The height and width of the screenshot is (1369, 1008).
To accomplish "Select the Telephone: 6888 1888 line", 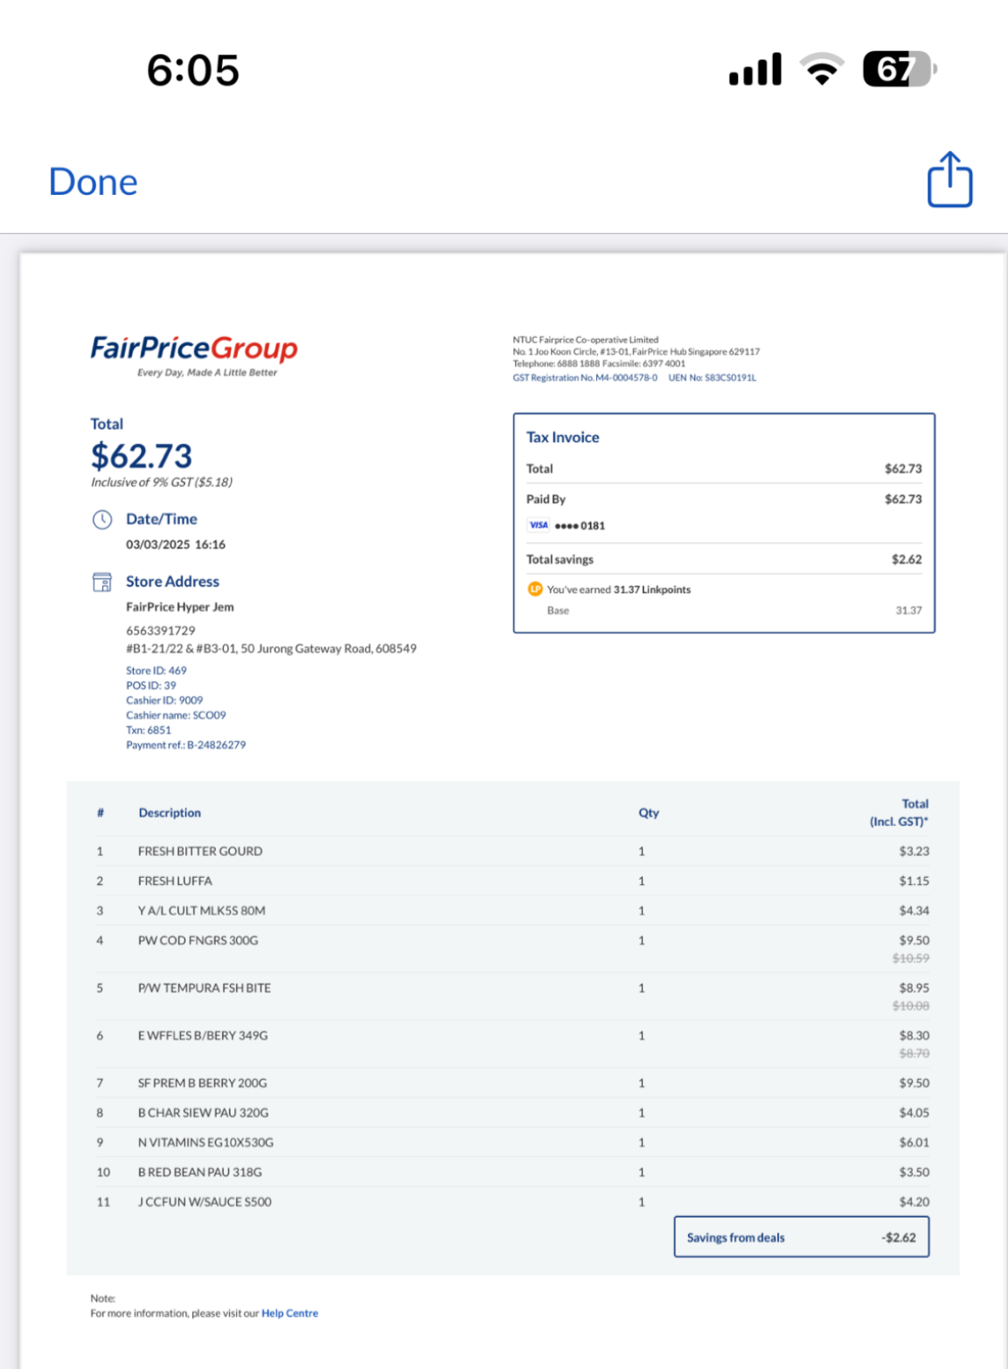I will pyautogui.click(x=599, y=363).
